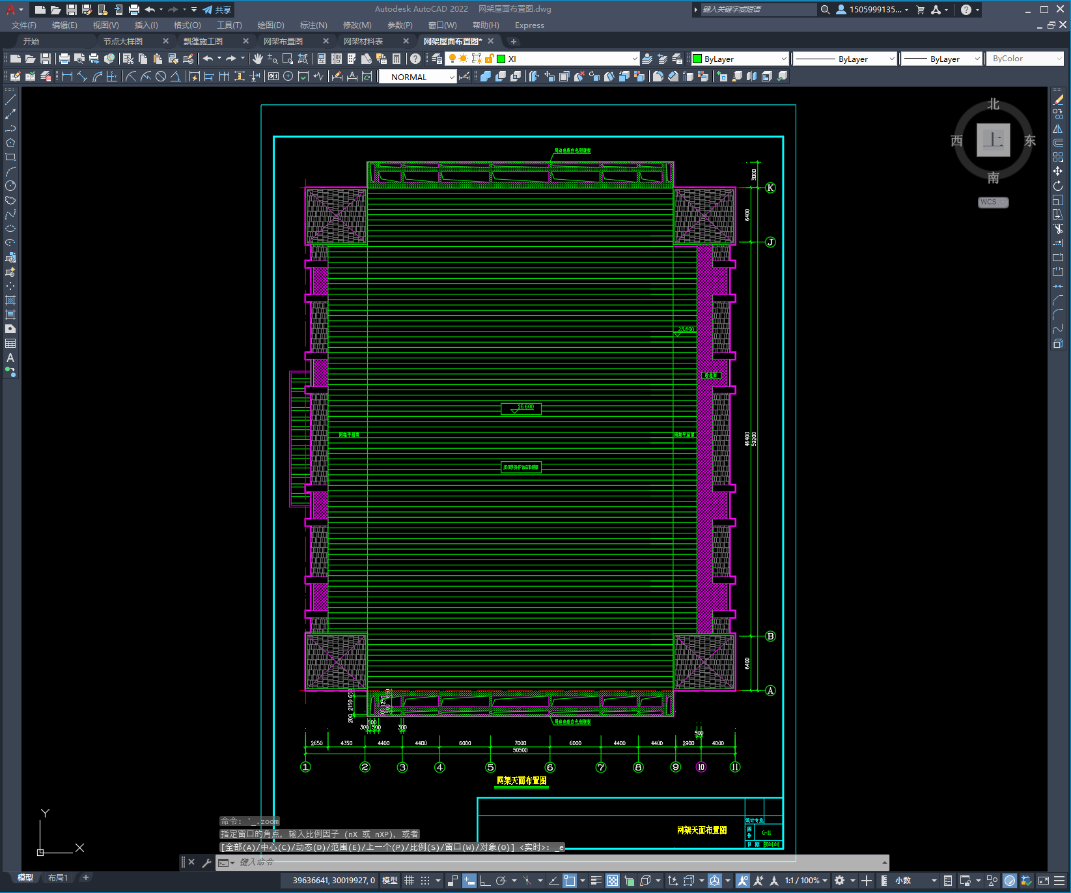
Task: Click the Plot printer icon
Action: click(x=64, y=59)
